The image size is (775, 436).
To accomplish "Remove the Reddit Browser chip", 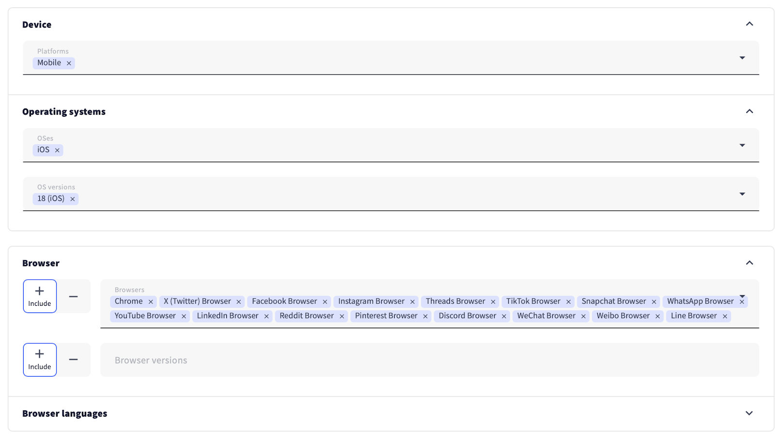I will (341, 316).
